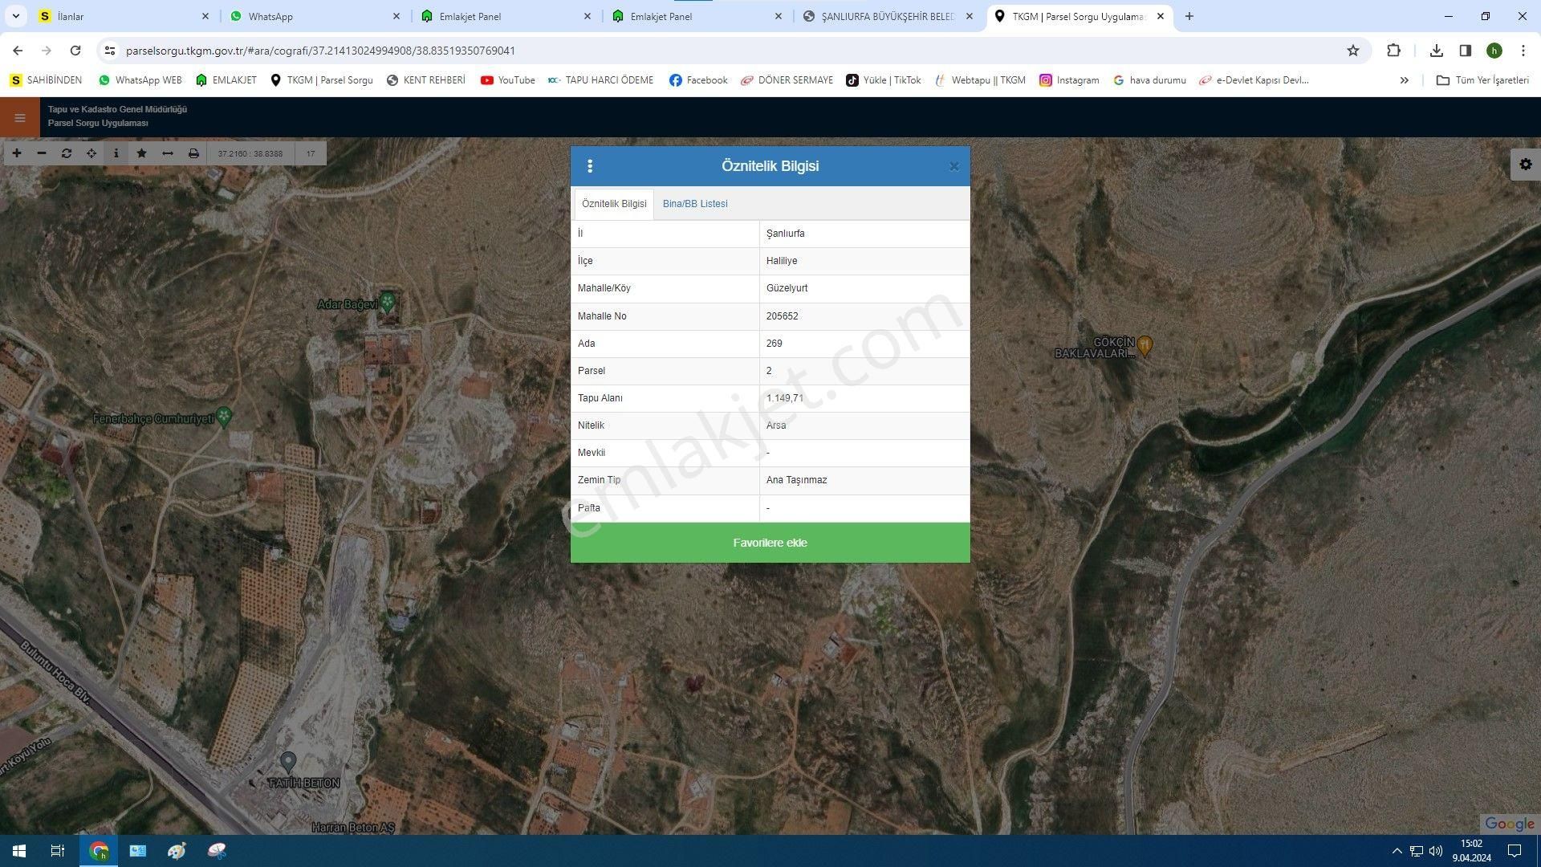Click the close X button on dialog
This screenshot has width=1541, height=867.
[x=953, y=166]
